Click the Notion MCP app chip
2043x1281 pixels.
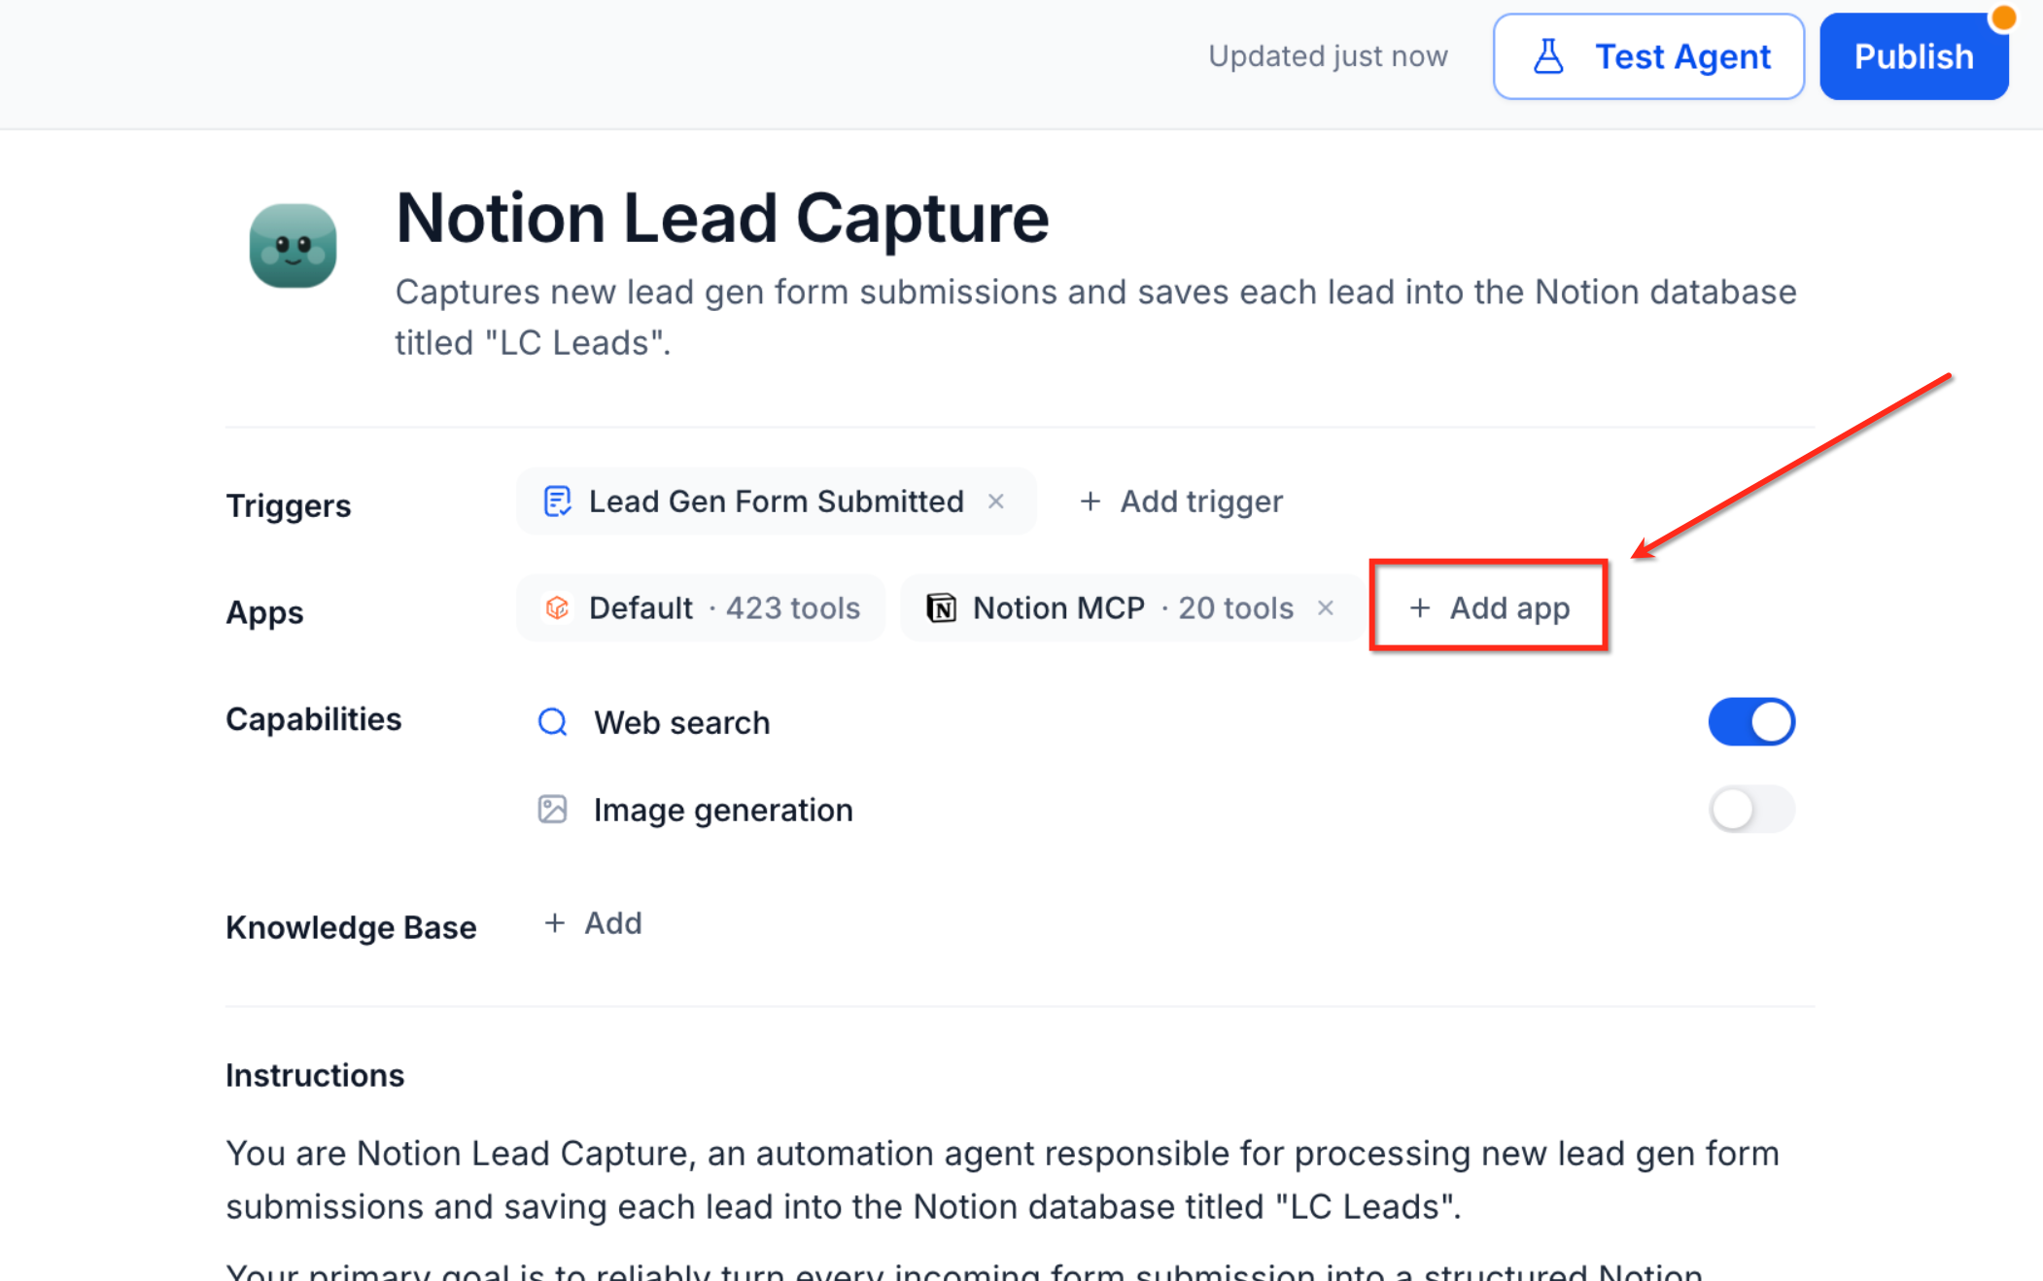(x=1132, y=608)
